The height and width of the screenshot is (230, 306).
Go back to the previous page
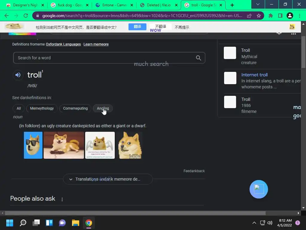7,16
